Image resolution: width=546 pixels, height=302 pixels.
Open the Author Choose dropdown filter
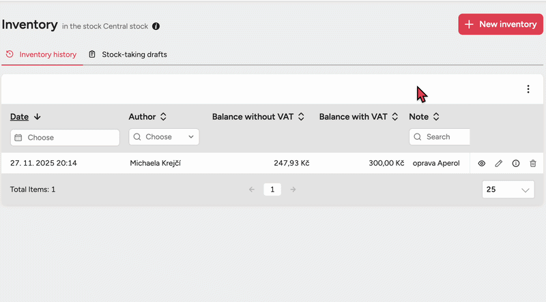[164, 137]
